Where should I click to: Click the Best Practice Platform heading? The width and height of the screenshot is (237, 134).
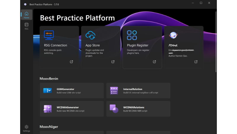77,18
